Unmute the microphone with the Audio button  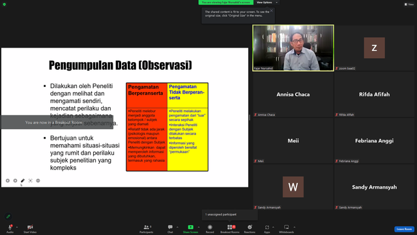[10, 228]
